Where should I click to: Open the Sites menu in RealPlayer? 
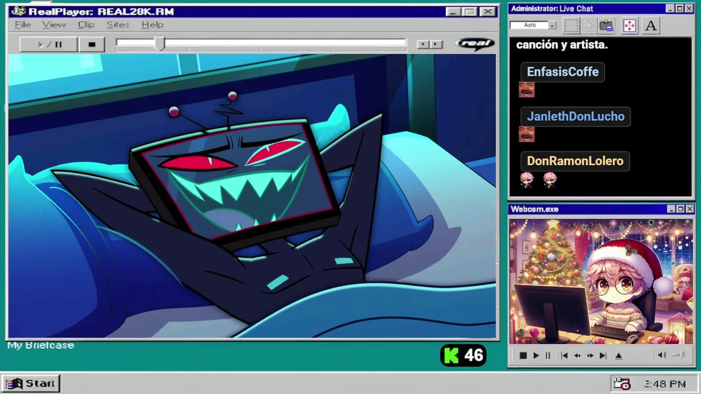(118, 25)
